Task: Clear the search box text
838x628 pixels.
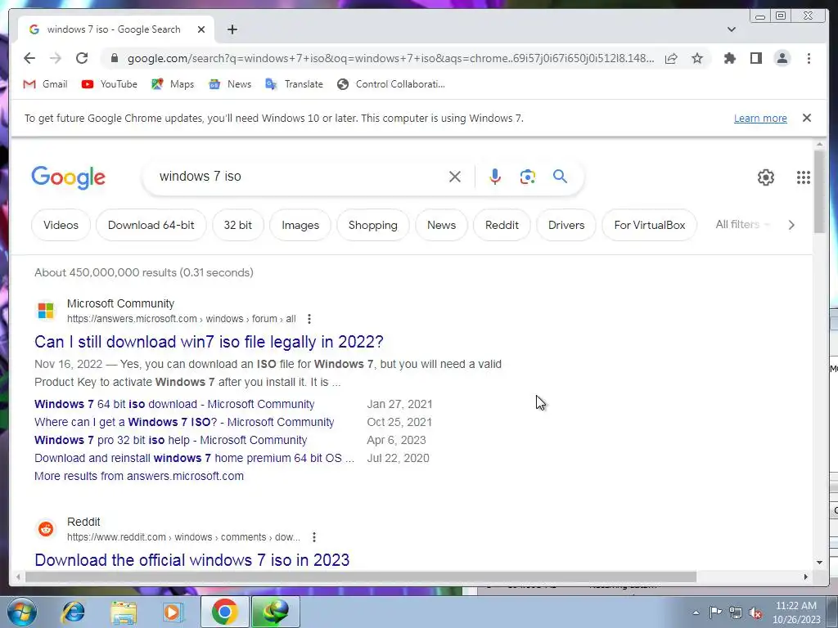Action: pyautogui.click(x=455, y=177)
